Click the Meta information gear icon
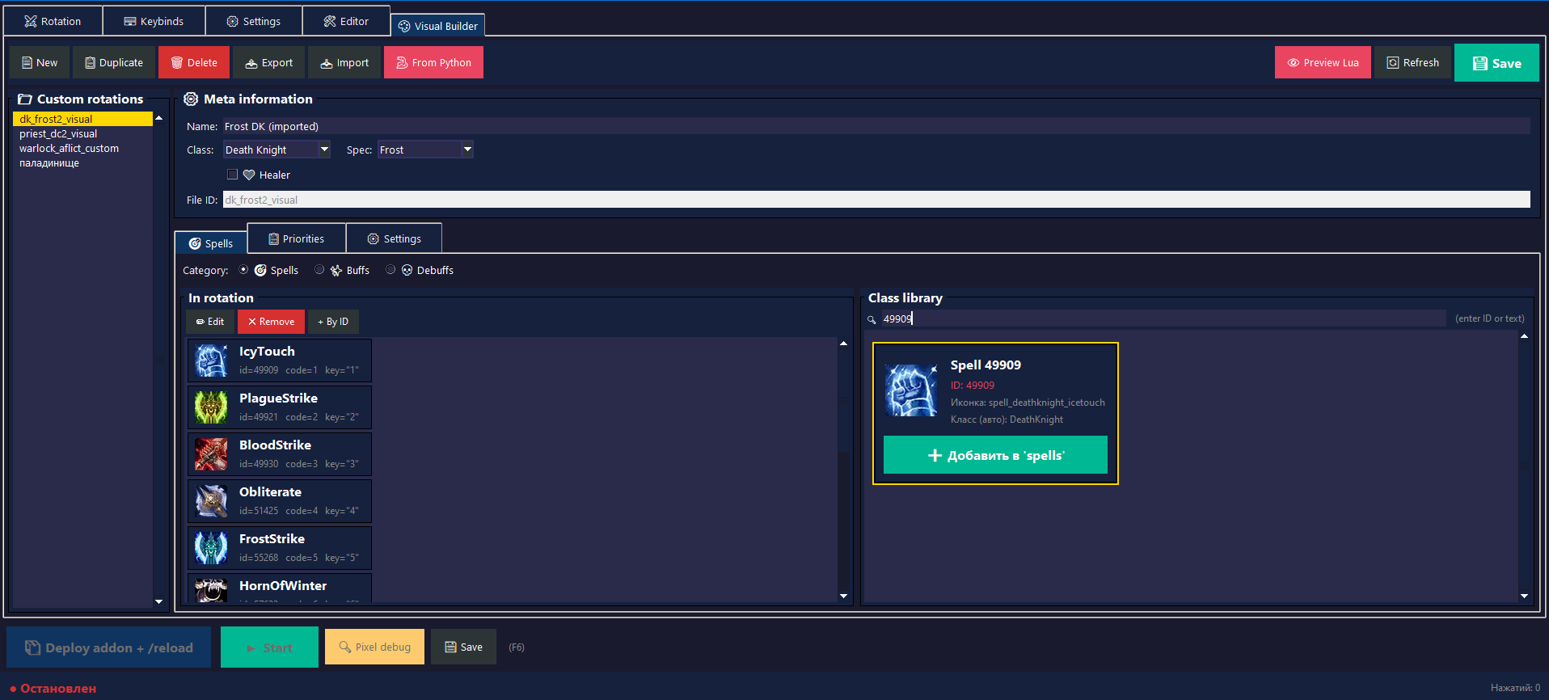This screenshot has height=700, width=1549. coord(191,99)
